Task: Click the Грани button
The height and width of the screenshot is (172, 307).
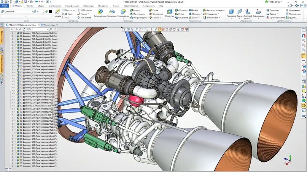Action: (x=240, y=14)
